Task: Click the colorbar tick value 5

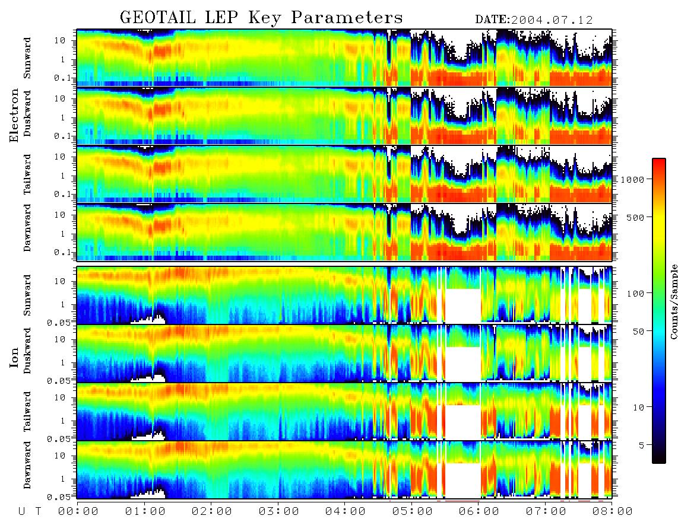Action: coord(642,445)
